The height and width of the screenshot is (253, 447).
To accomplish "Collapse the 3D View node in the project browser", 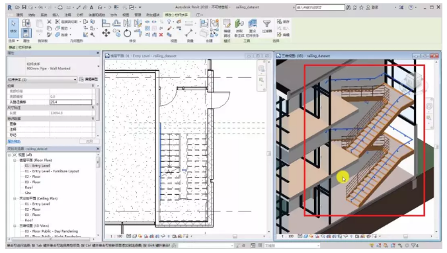I will tap(15, 226).
